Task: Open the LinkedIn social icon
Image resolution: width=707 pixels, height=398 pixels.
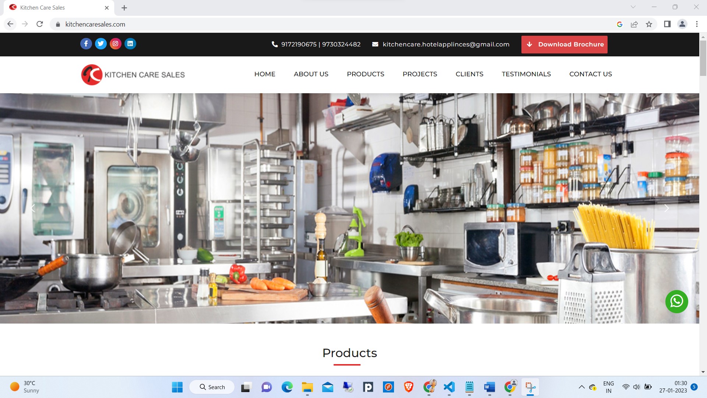Action: [130, 43]
